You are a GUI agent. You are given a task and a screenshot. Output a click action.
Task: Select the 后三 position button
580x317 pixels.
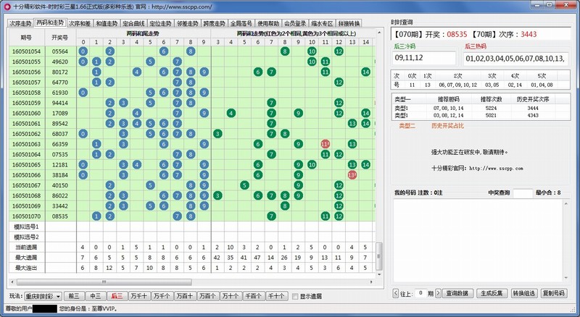117,296
